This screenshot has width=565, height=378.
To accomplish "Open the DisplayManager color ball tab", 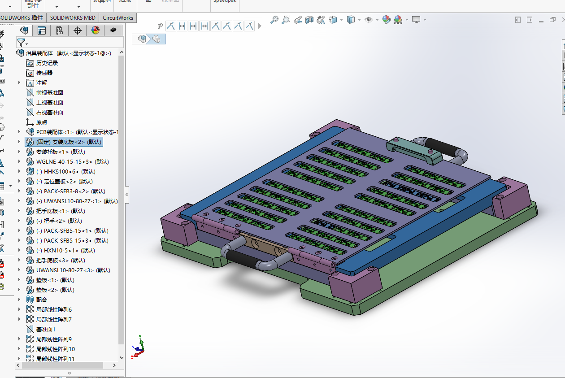I will point(95,30).
